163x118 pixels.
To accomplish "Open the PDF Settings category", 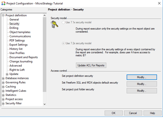I will (17, 40).
